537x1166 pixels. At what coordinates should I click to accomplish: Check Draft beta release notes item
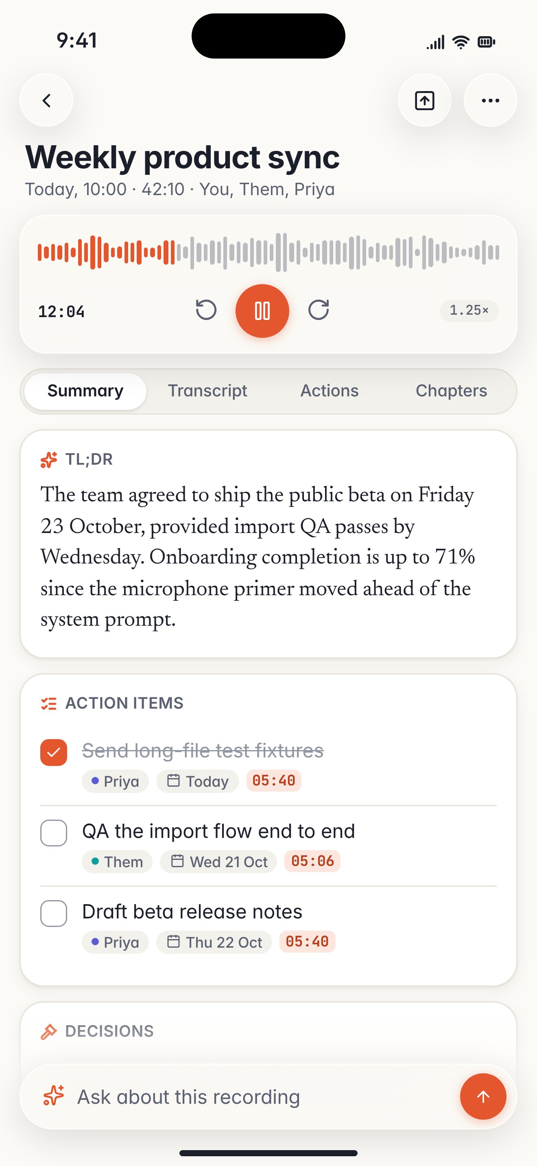(x=54, y=914)
